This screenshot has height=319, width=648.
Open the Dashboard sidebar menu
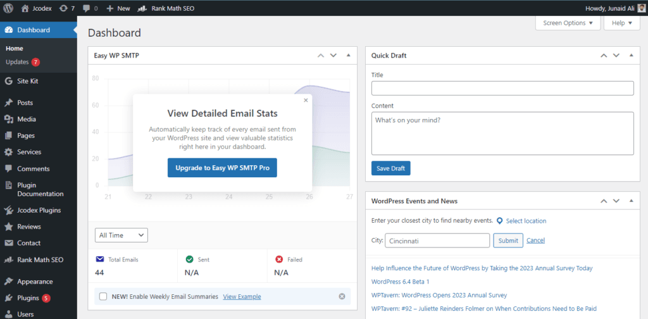click(39, 30)
